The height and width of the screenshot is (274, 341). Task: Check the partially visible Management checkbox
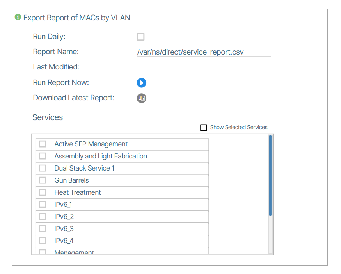(x=43, y=252)
